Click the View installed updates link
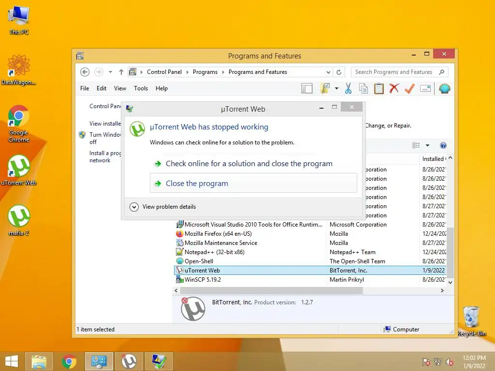 (x=105, y=124)
